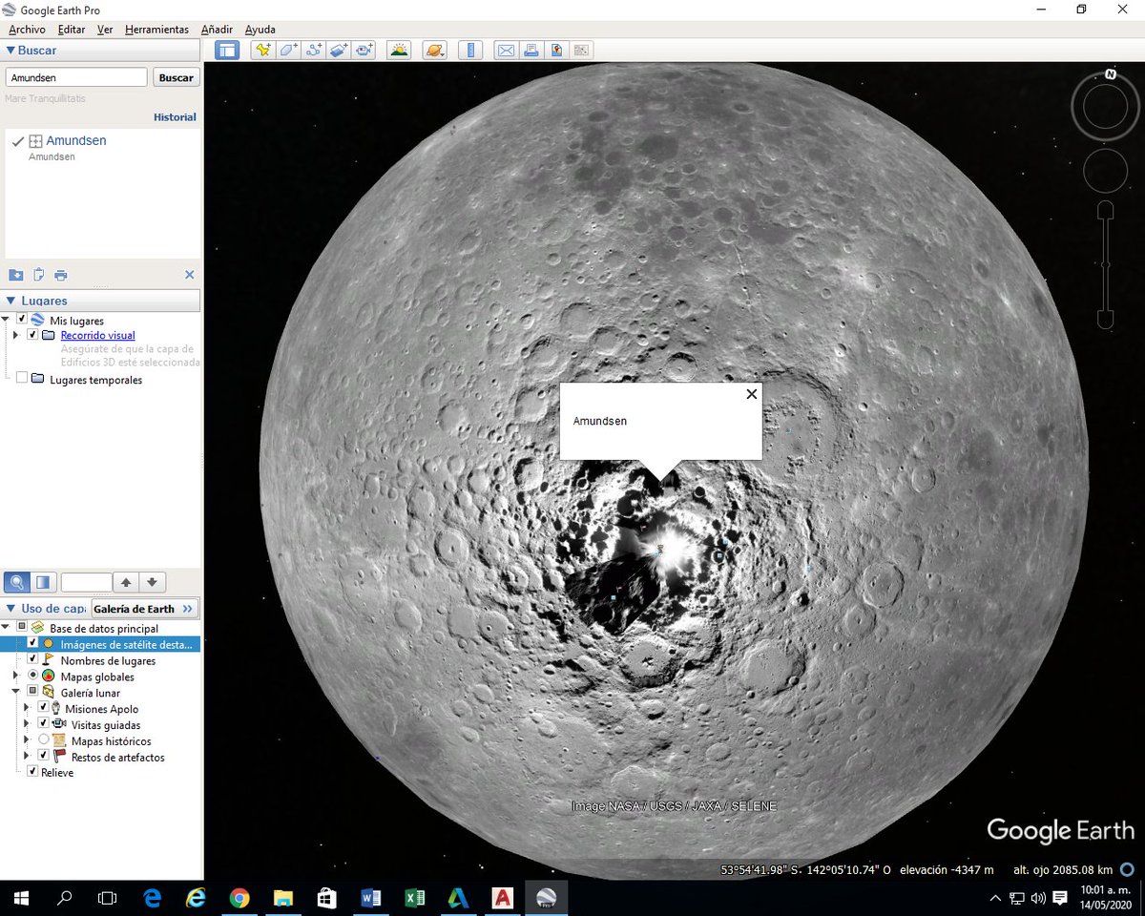Uncheck the Recorrido visual checkbox
Viewport: 1145px width, 916px height.
(x=32, y=336)
